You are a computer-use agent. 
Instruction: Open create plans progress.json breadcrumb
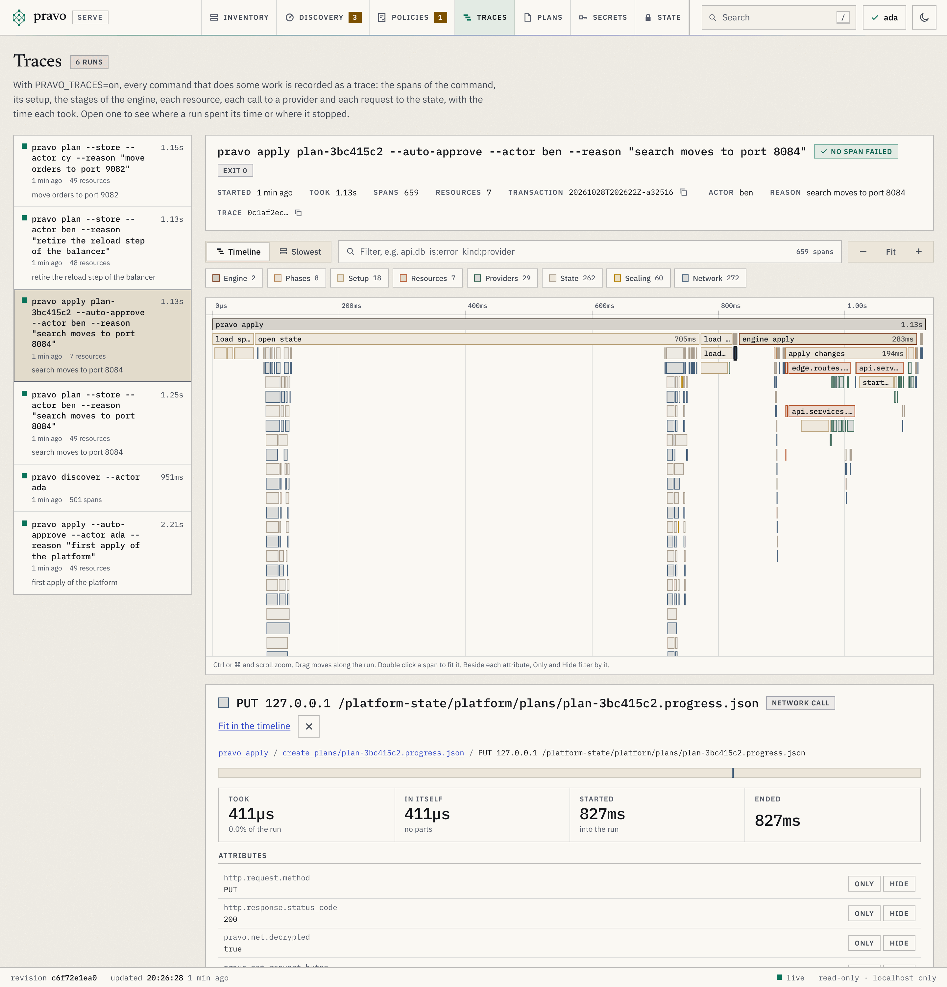(x=373, y=753)
